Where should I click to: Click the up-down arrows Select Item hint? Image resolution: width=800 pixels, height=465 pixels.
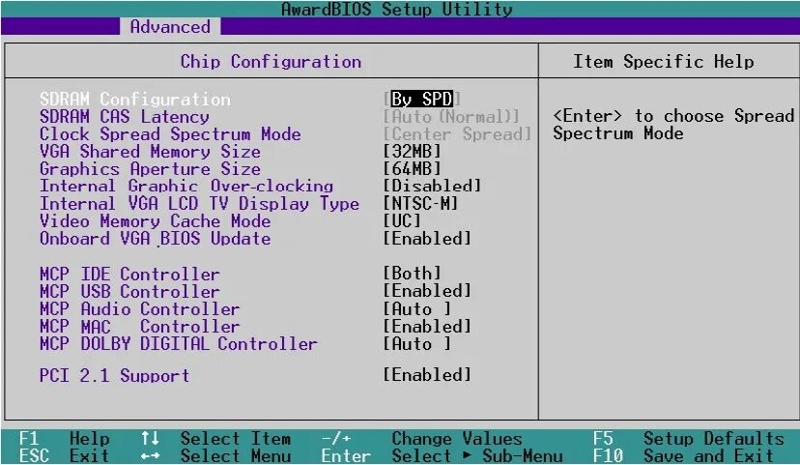pos(215,439)
